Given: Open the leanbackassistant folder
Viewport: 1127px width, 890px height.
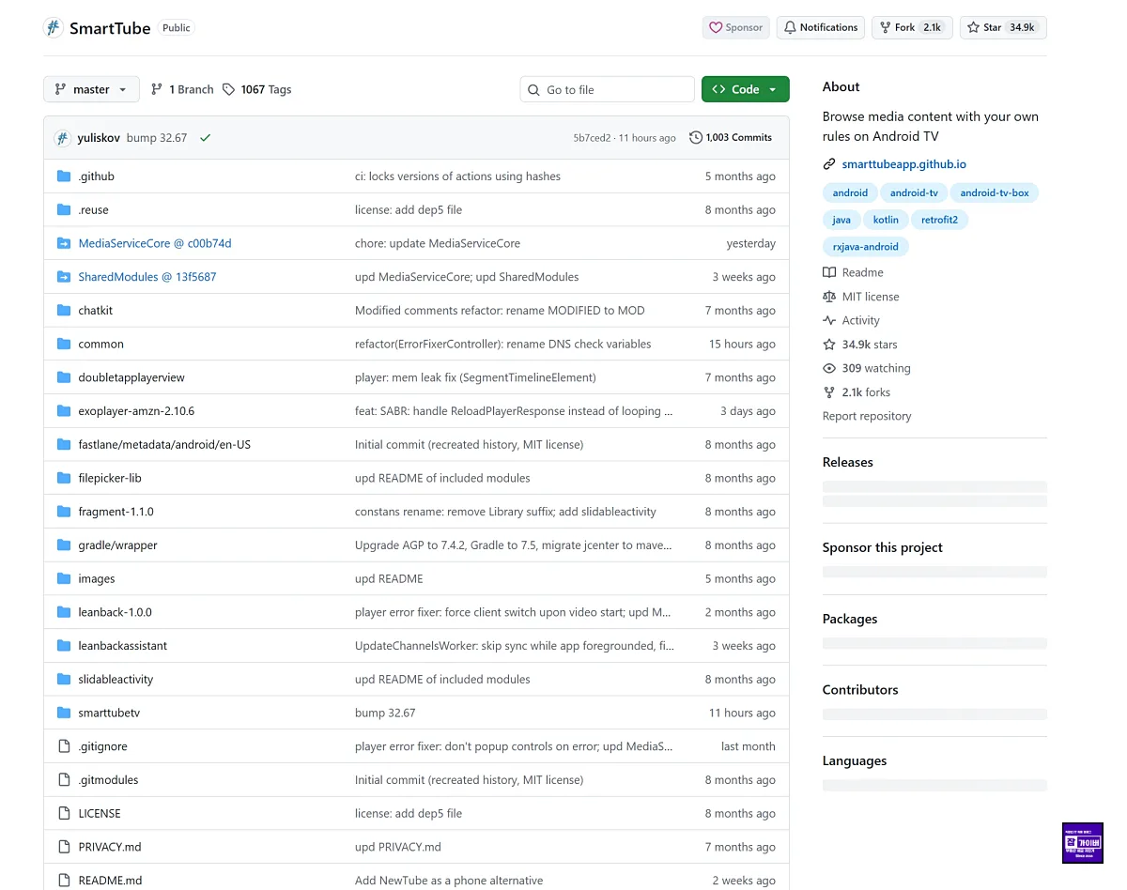Looking at the screenshot, I should point(123,646).
